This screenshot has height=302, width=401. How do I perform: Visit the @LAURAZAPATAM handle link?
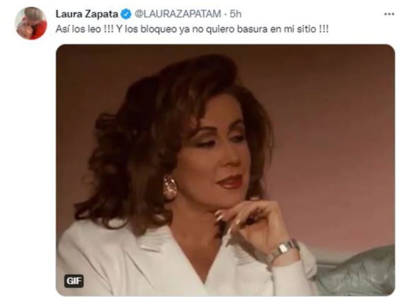click(178, 14)
